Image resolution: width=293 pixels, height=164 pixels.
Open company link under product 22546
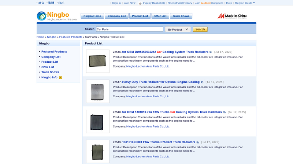coord(148,66)
